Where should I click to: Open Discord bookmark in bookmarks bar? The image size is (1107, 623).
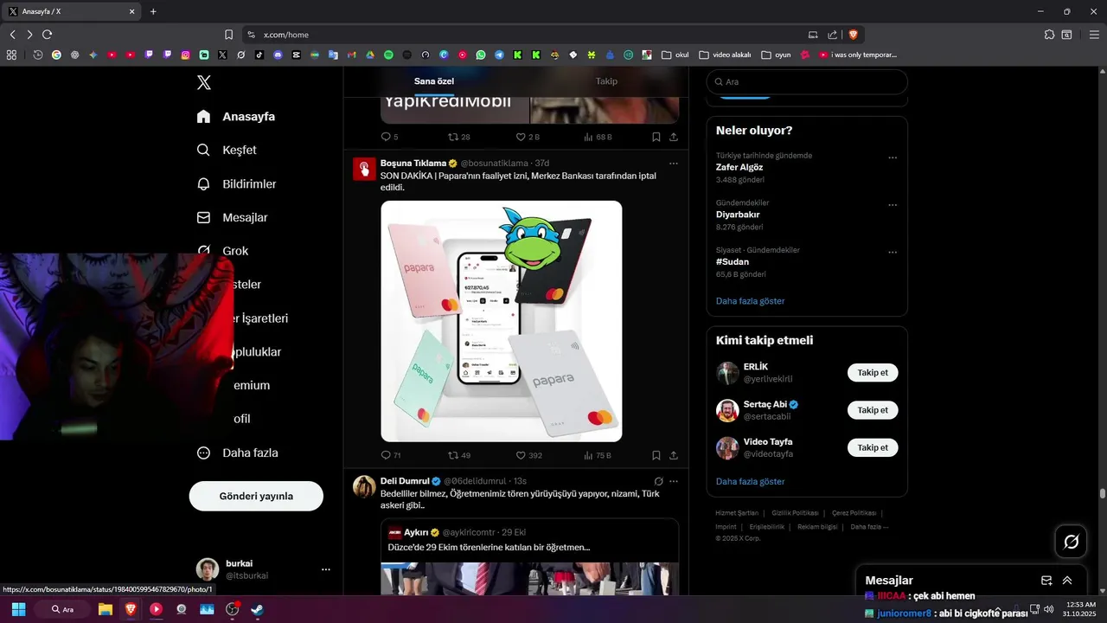pyautogui.click(x=278, y=55)
